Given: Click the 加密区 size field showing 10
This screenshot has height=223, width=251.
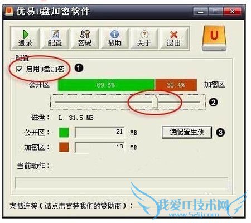Looking at the screenshot, I should (x=100, y=147).
